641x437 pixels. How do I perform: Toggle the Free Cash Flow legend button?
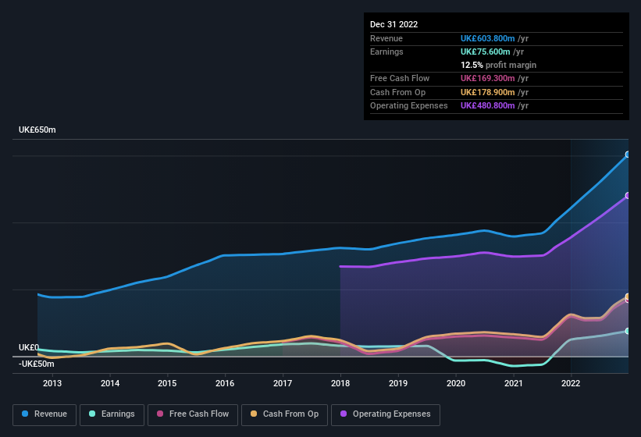193,414
